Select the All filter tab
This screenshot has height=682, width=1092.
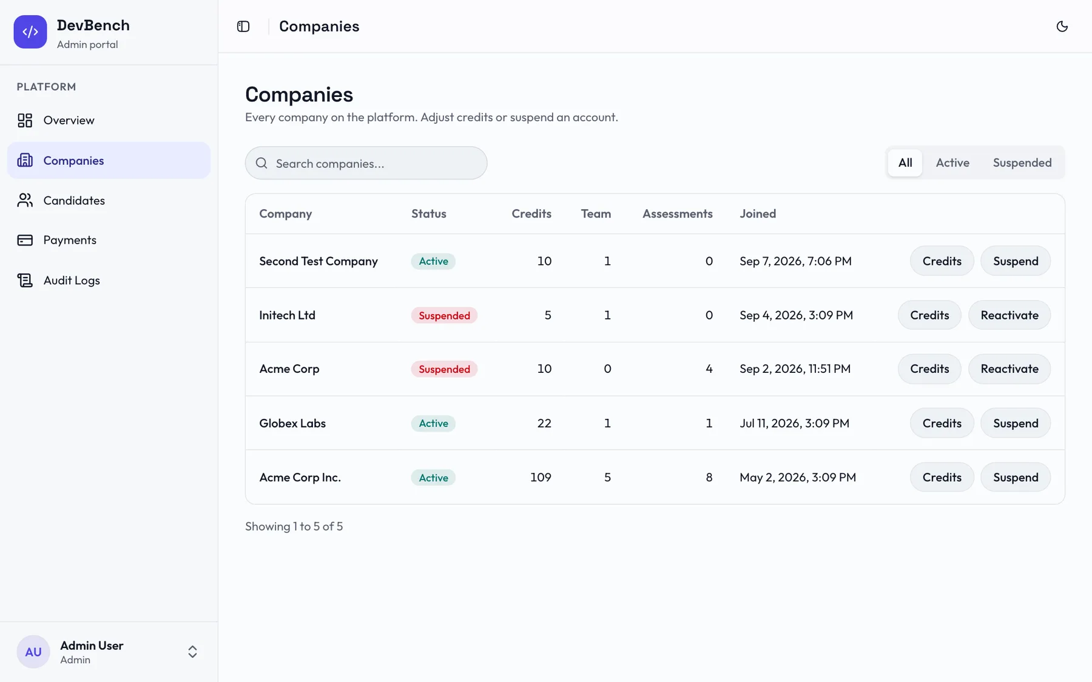905,162
